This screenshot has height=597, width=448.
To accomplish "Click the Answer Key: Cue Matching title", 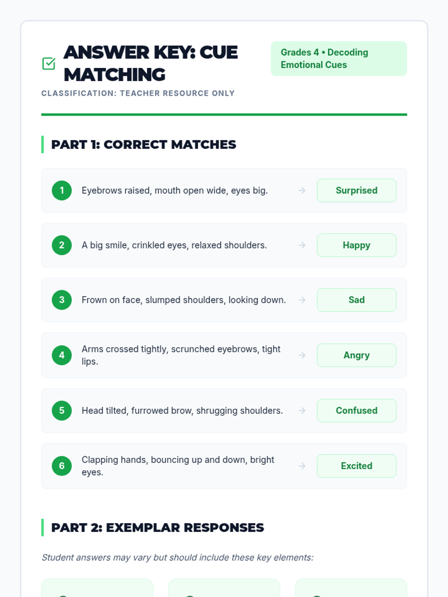I will (x=151, y=63).
